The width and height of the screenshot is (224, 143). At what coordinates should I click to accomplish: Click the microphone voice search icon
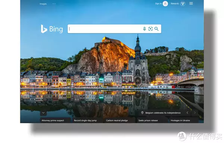tap(144, 29)
